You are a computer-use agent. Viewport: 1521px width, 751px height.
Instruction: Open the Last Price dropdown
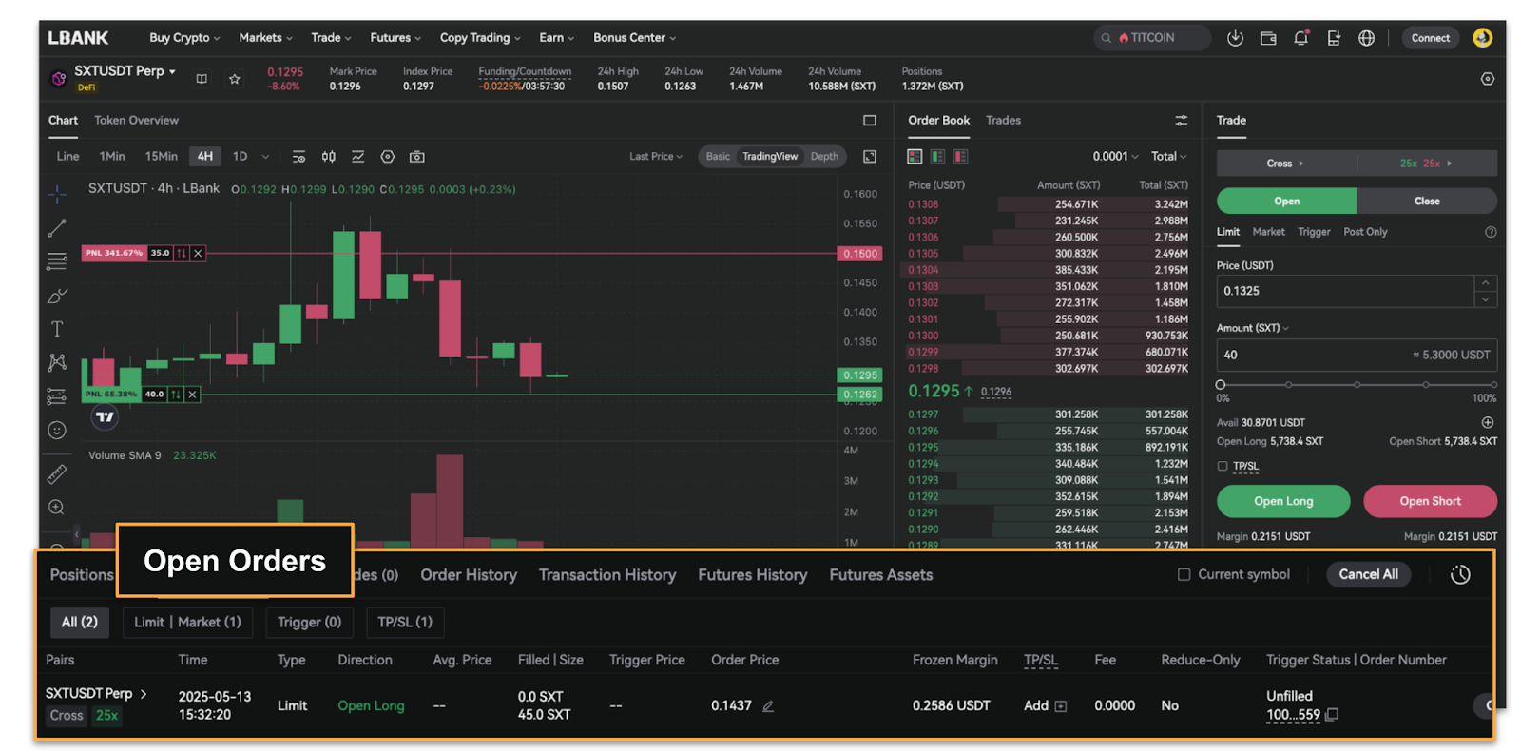coord(656,157)
